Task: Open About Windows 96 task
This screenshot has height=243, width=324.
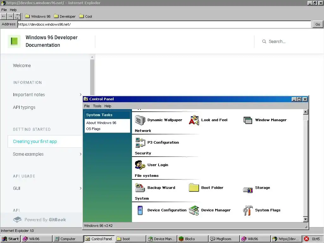Action: [101, 123]
